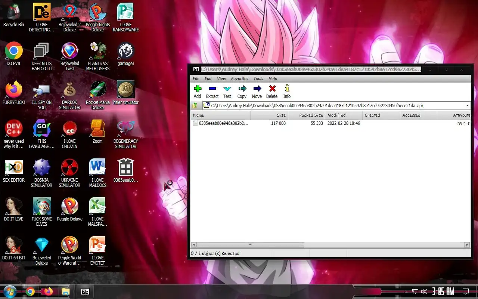
Task: Click the Extract toolbar button
Action: coord(212,92)
